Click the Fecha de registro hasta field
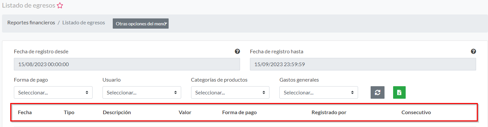The width and height of the screenshot is (488, 127). tap(363, 64)
